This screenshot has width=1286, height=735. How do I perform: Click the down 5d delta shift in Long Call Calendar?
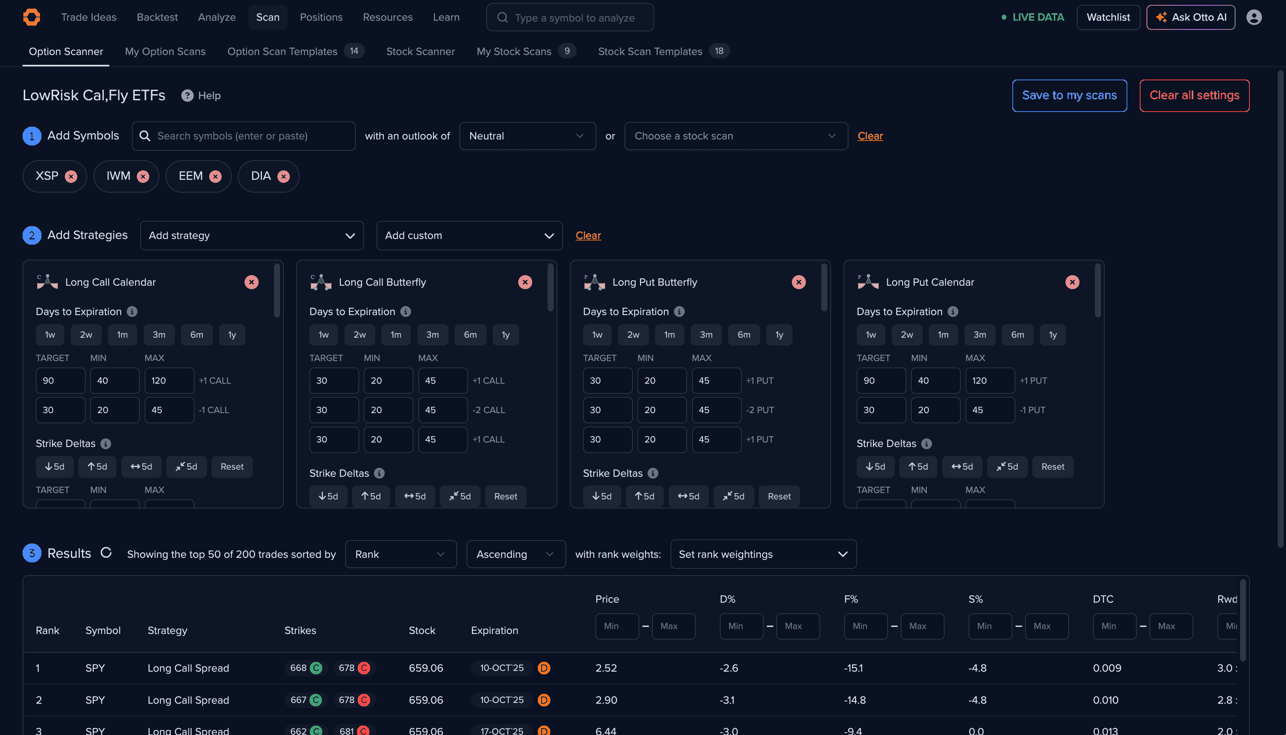[x=55, y=467]
